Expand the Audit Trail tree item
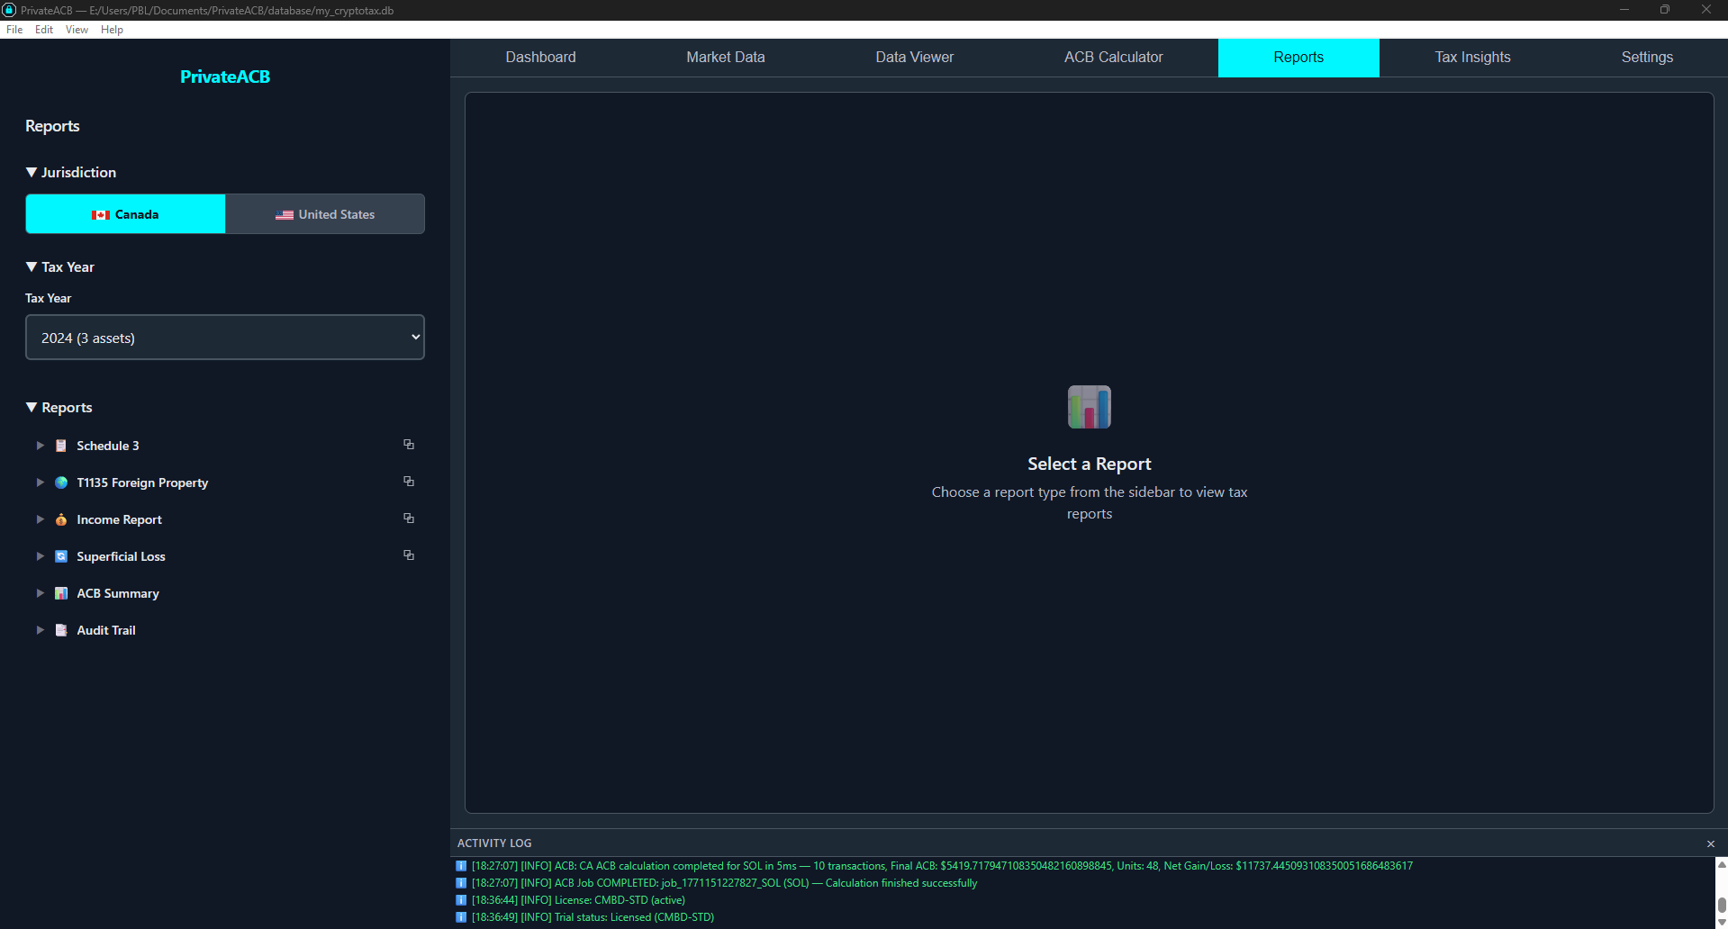The image size is (1728, 929). click(x=40, y=630)
